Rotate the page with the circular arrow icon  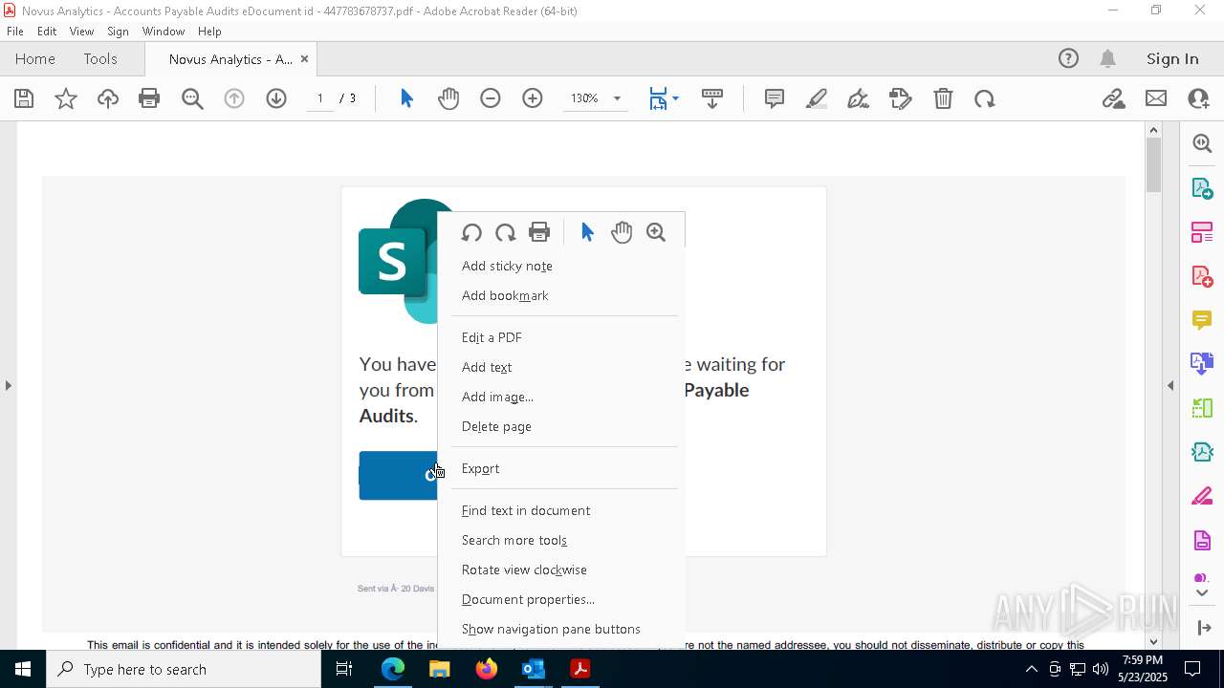(x=985, y=98)
